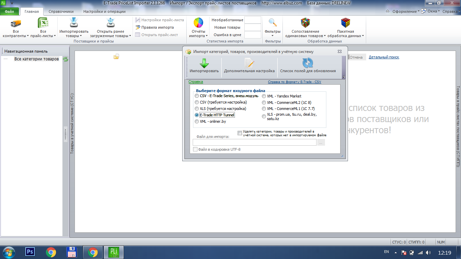Select XLS - prom.ua, tiu.ru format
The height and width of the screenshot is (259, 461).
264,116
